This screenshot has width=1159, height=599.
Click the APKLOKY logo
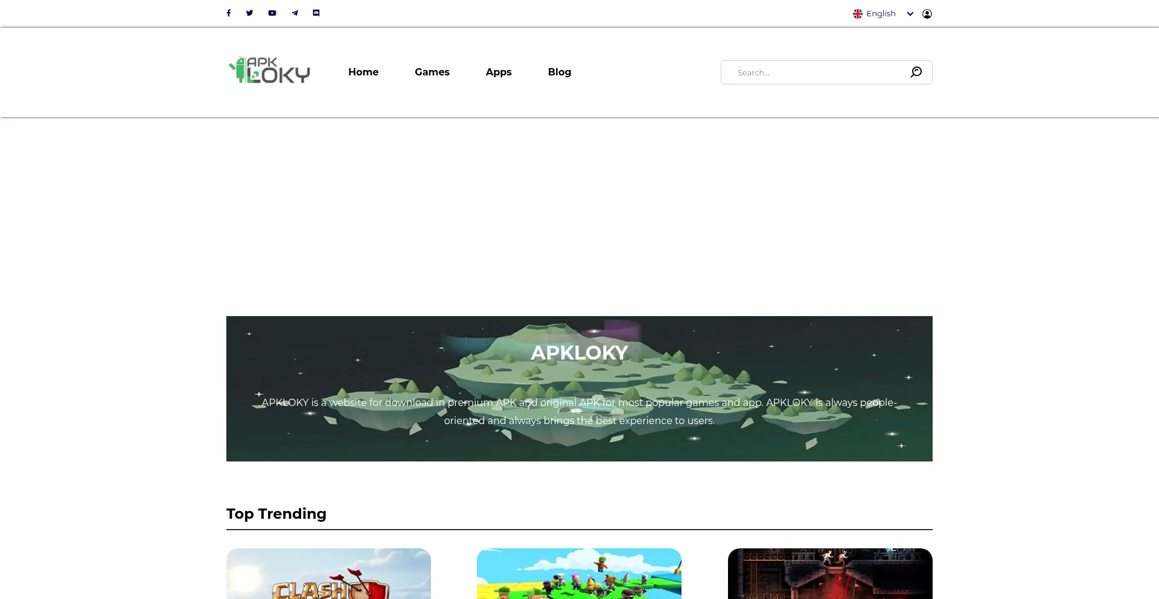point(269,71)
